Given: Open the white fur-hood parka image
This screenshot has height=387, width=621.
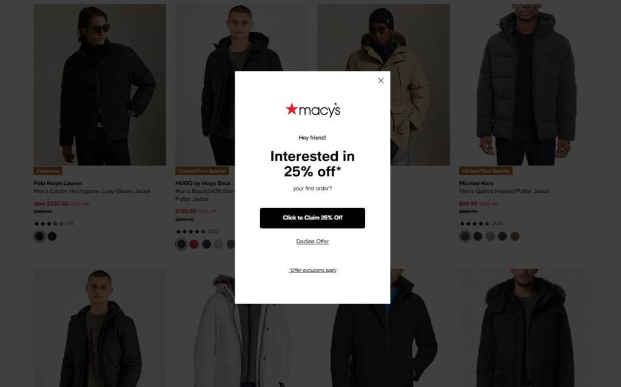Looking at the screenshot, I should click(241, 328).
